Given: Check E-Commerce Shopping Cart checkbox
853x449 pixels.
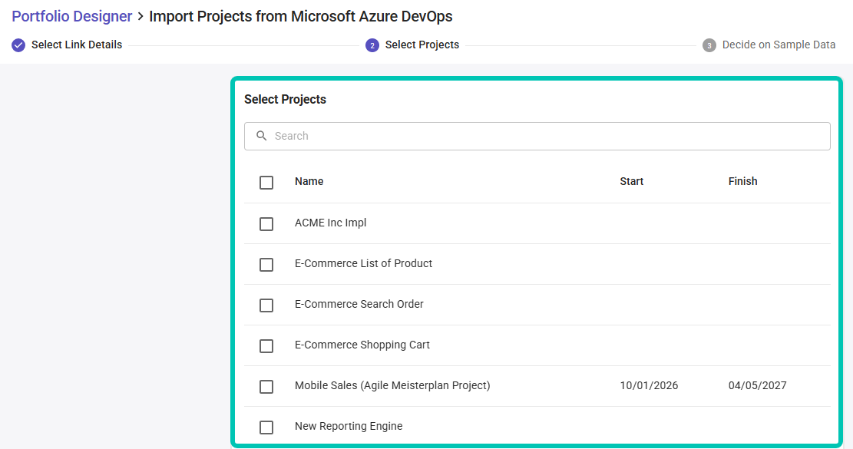Looking at the screenshot, I should pos(266,346).
